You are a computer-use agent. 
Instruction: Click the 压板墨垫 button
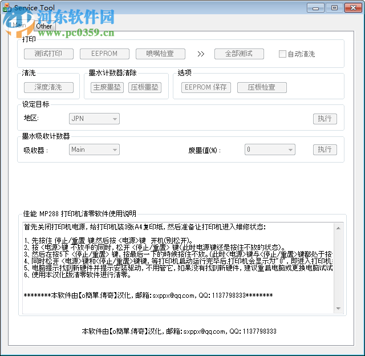pyautogui.click(x=145, y=87)
